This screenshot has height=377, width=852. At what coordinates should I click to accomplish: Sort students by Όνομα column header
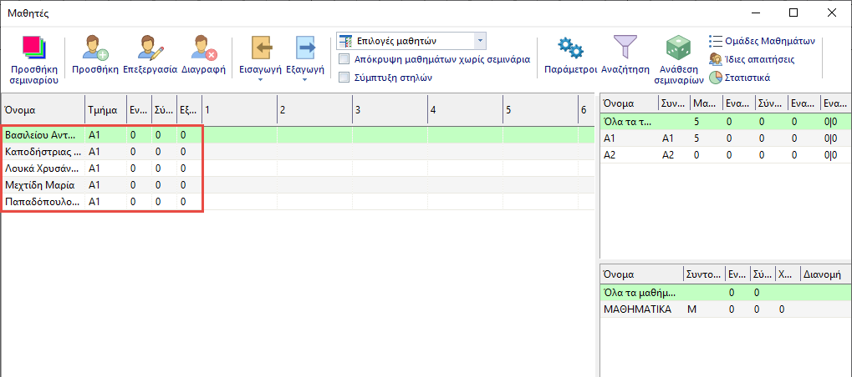tap(42, 110)
